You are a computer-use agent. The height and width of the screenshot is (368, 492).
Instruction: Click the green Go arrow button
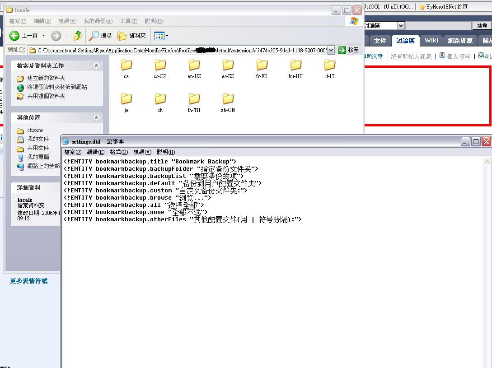[x=342, y=50]
